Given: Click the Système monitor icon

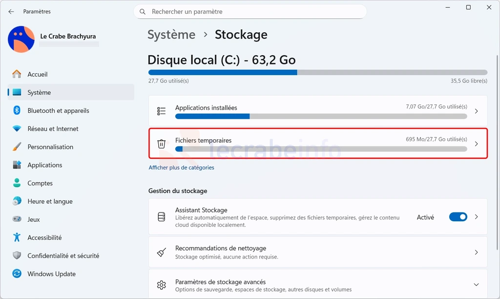Looking at the screenshot, I should (17, 92).
